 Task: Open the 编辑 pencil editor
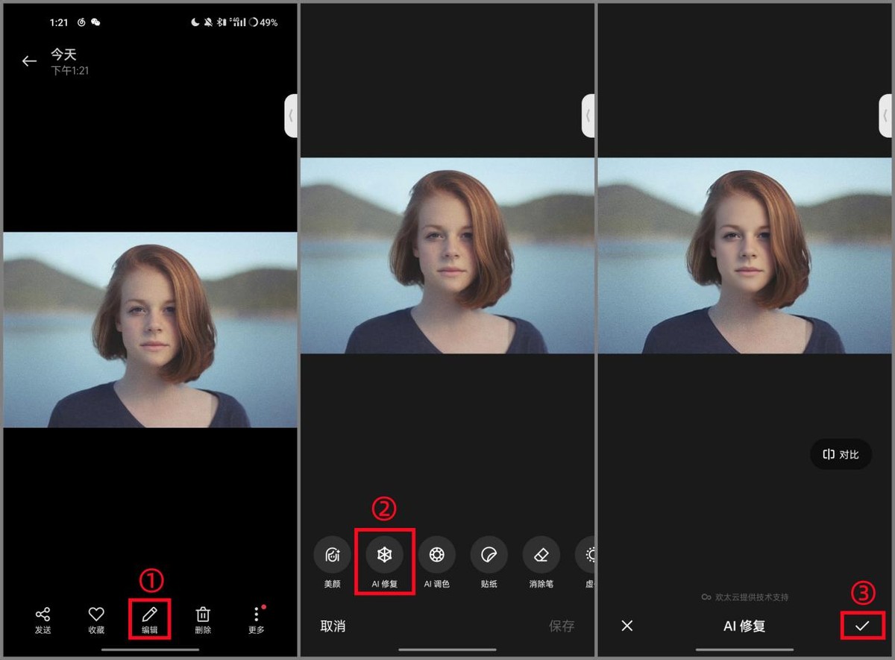point(150,618)
